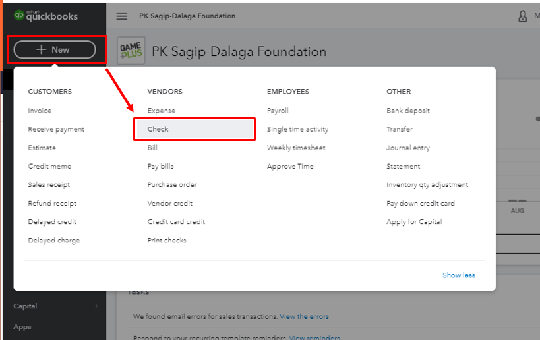Open Weekly timesheet entry
Image resolution: width=540 pixels, height=340 pixels.
(x=296, y=148)
